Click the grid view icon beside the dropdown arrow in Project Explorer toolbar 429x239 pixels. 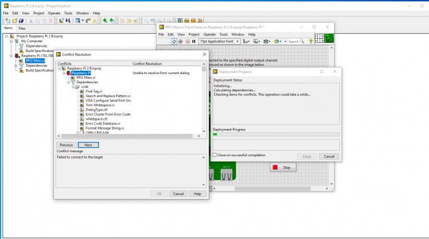tap(78, 21)
